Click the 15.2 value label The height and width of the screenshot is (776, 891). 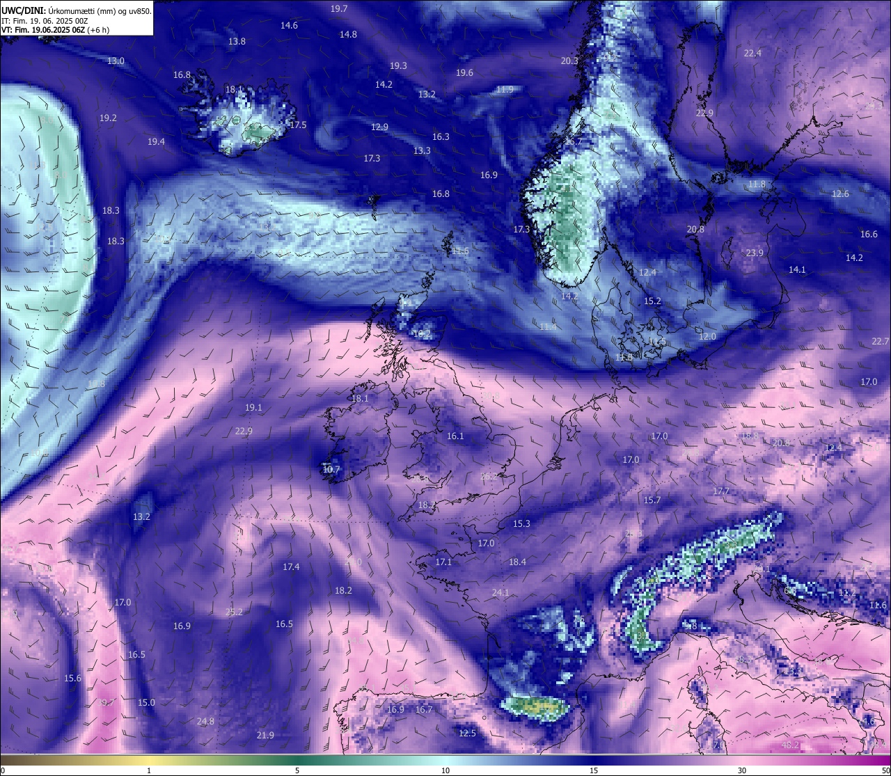click(x=652, y=301)
